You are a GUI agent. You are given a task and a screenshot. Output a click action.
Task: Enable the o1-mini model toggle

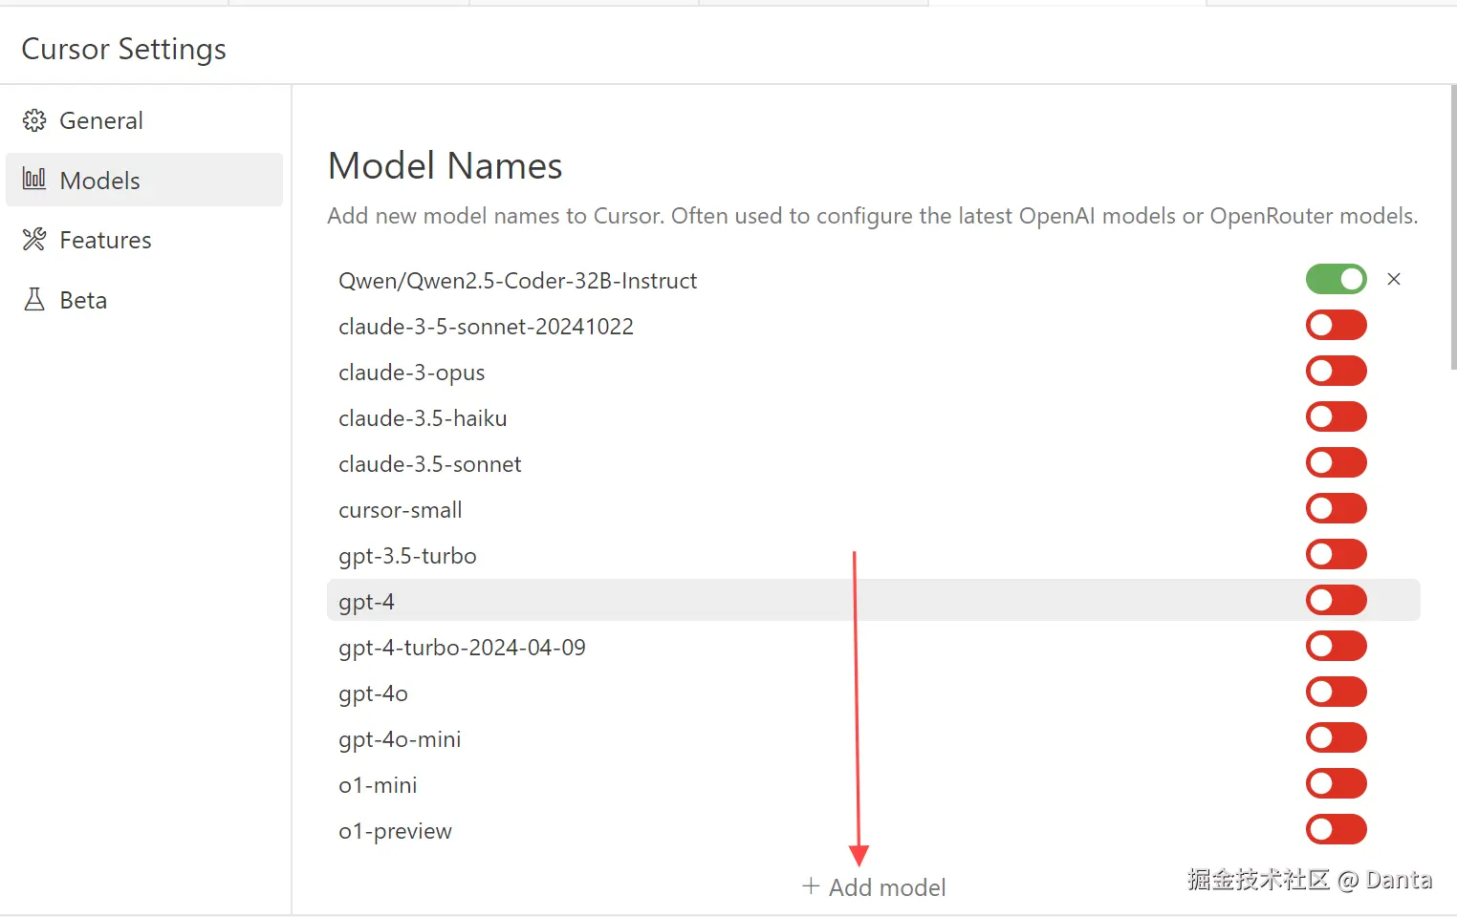click(1336, 783)
